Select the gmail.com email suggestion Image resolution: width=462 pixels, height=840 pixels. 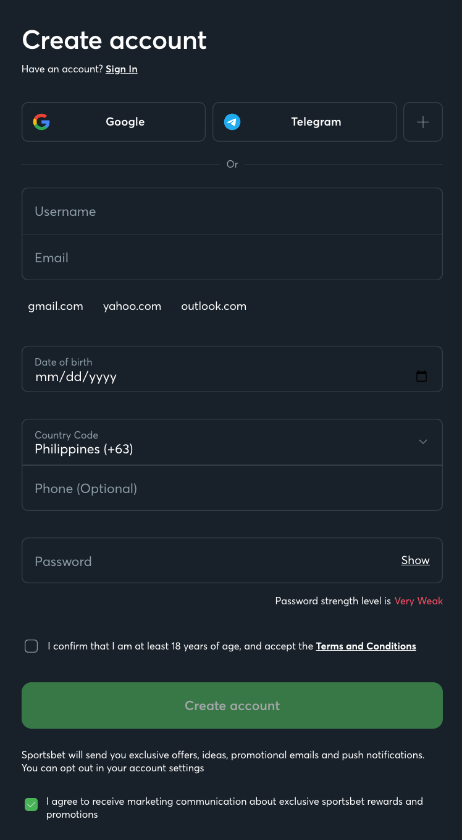click(x=56, y=306)
